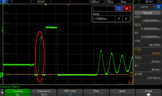162x96 pixels.
Task: Enable the Fine checkbox
Action: coord(96,94)
